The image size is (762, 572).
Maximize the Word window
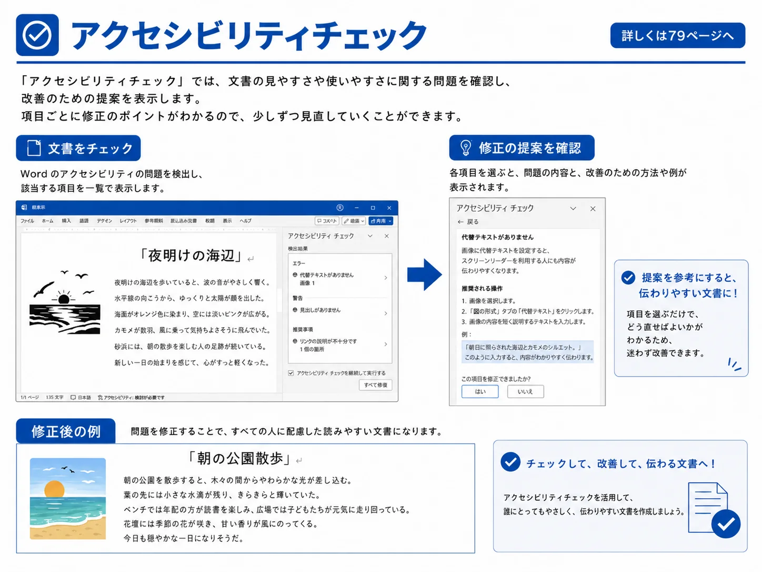pos(373,208)
